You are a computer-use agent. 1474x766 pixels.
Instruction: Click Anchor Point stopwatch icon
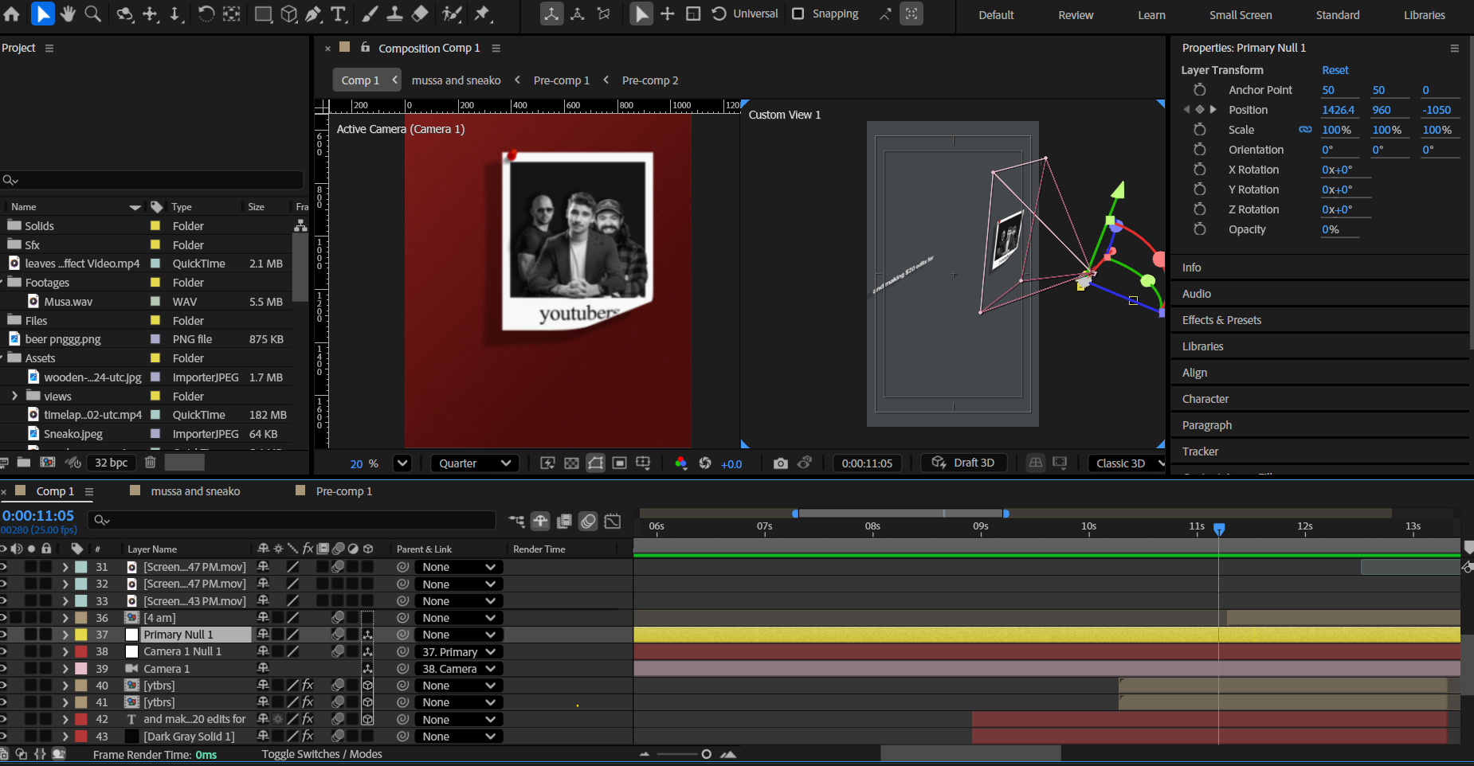[x=1199, y=90]
